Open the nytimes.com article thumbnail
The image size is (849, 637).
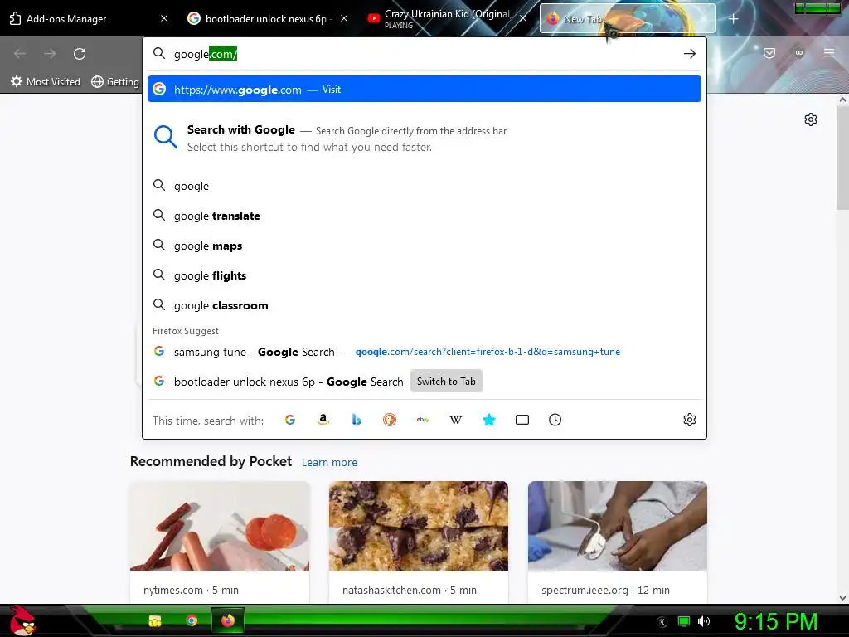click(220, 525)
